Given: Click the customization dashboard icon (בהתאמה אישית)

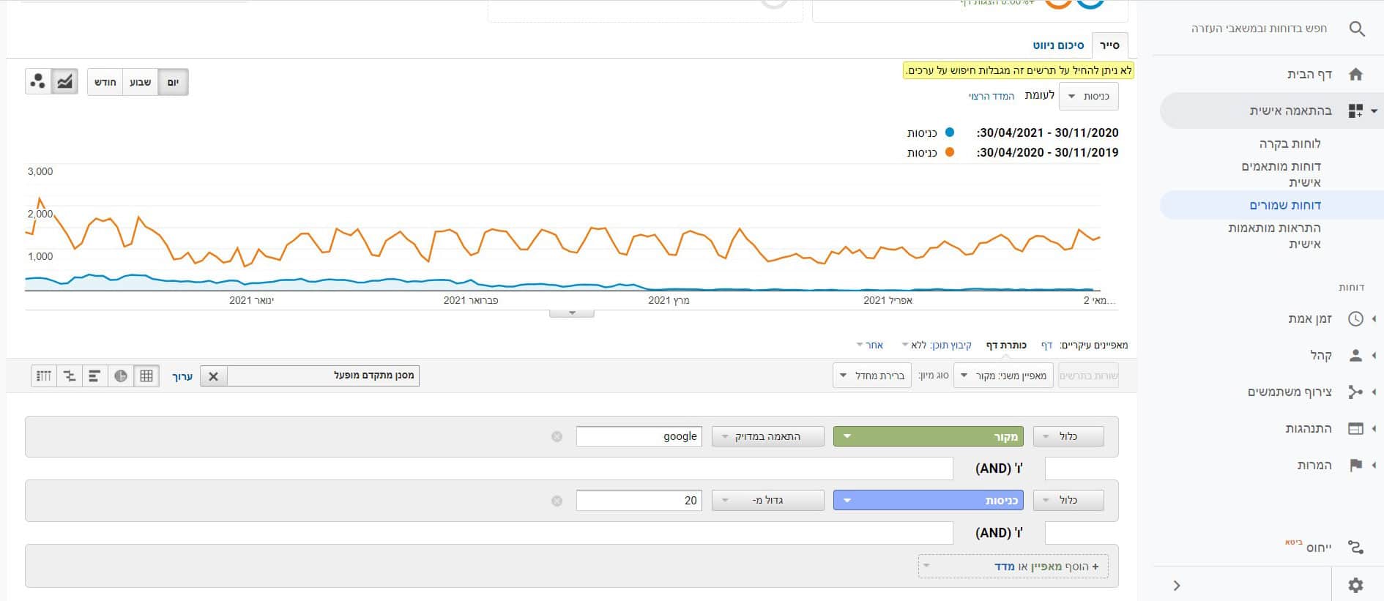Looking at the screenshot, I should pos(1355,111).
